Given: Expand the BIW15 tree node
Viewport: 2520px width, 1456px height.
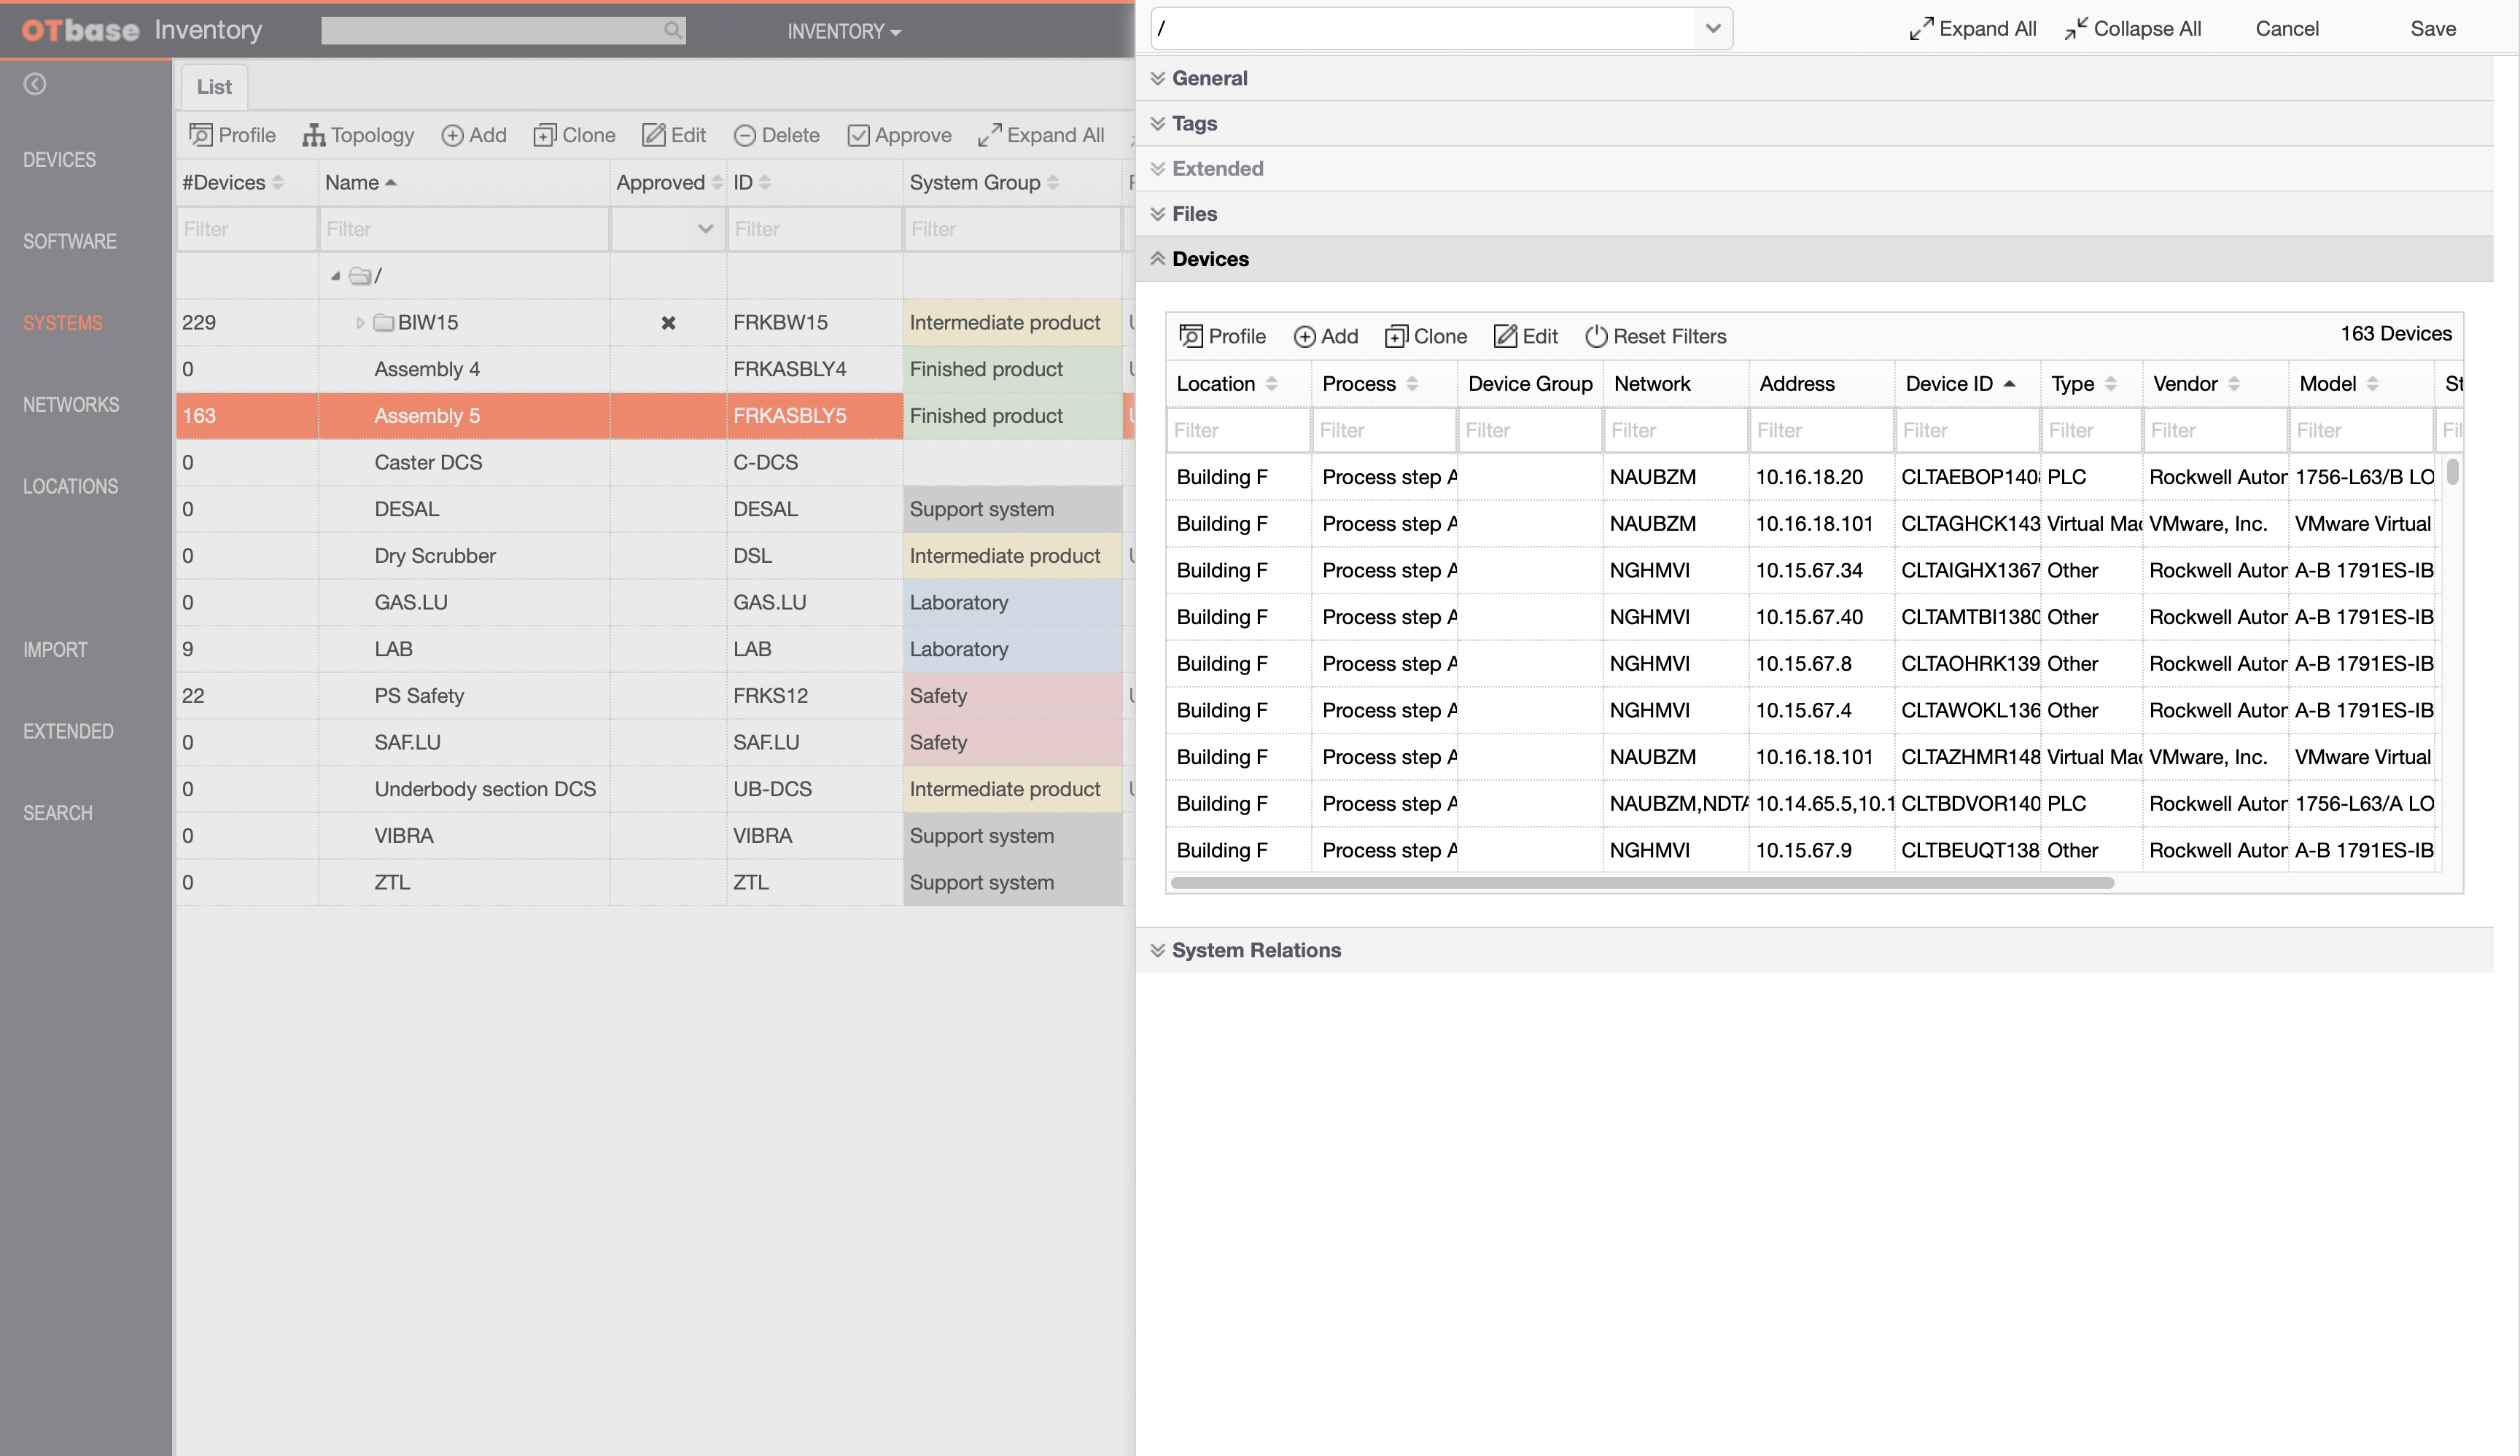Looking at the screenshot, I should pyautogui.click(x=360, y=322).
